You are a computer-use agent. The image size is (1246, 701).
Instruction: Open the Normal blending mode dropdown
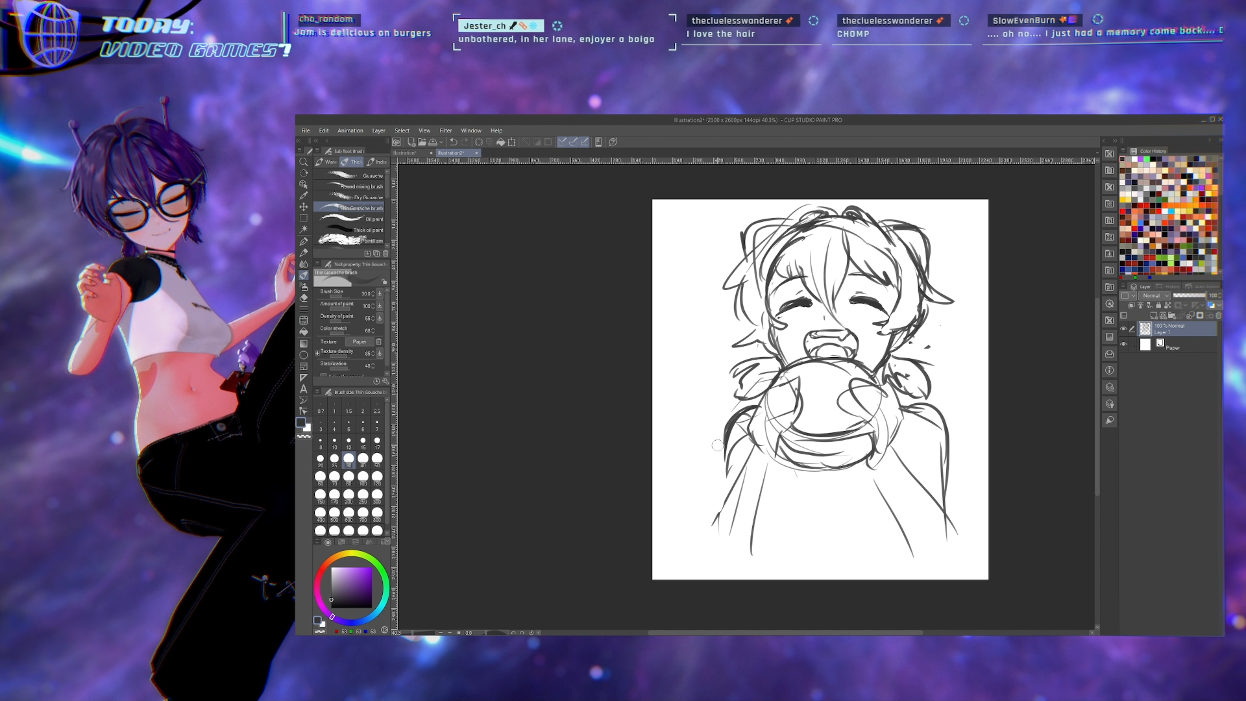[1154, 295]
